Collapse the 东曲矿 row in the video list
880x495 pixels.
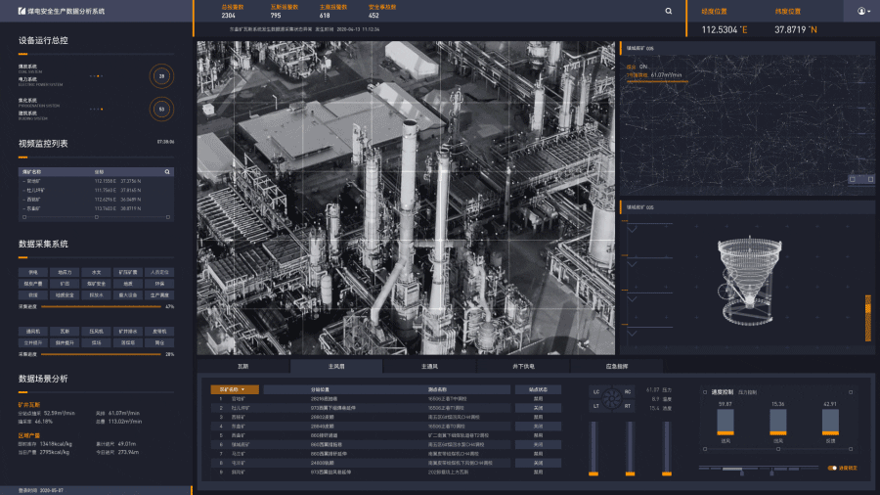23,208
